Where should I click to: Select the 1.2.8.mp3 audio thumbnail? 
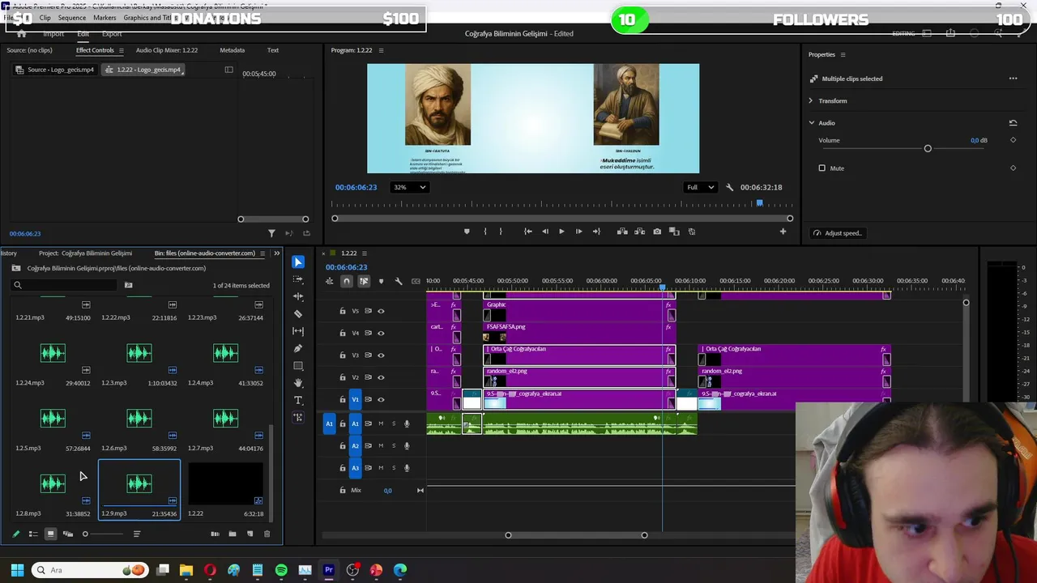tap(53, 484)
